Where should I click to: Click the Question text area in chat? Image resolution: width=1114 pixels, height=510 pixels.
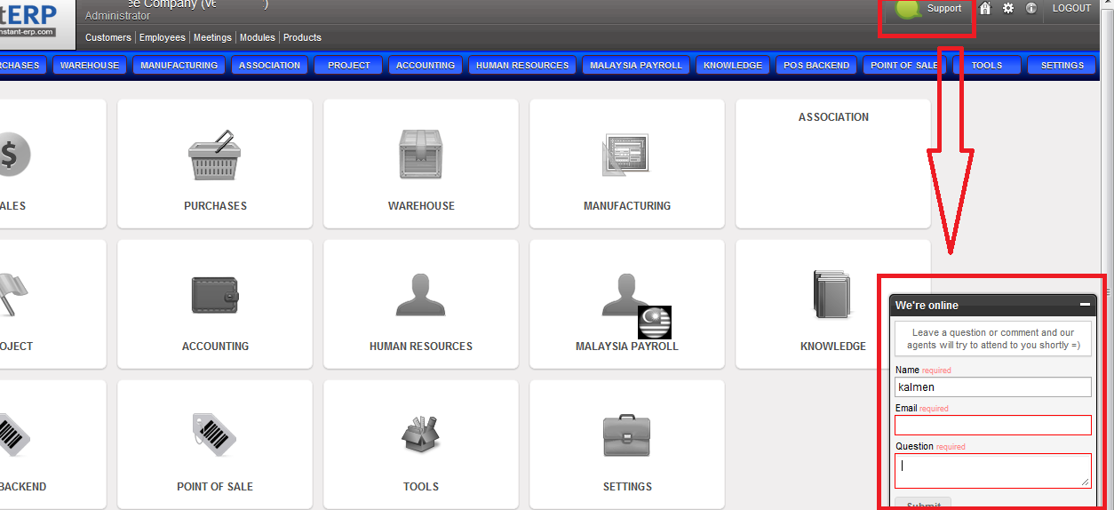click(x=993, y=471)
